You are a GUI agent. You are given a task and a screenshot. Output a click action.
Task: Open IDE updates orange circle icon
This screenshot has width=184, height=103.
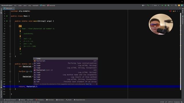point(179,5)
